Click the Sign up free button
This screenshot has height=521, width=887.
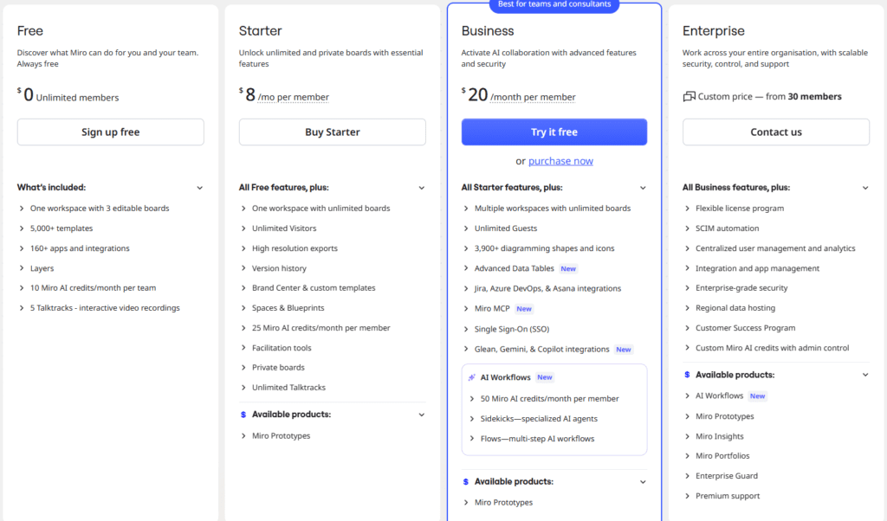[x=110, y=132]
